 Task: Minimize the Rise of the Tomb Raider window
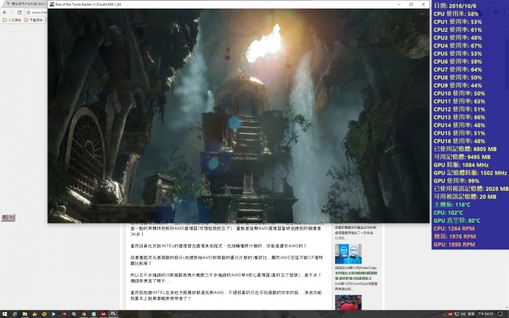coord(399,4)
